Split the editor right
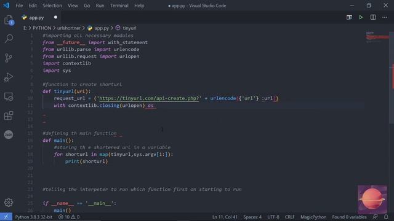394x221 pixels. [x=373, y=17]
